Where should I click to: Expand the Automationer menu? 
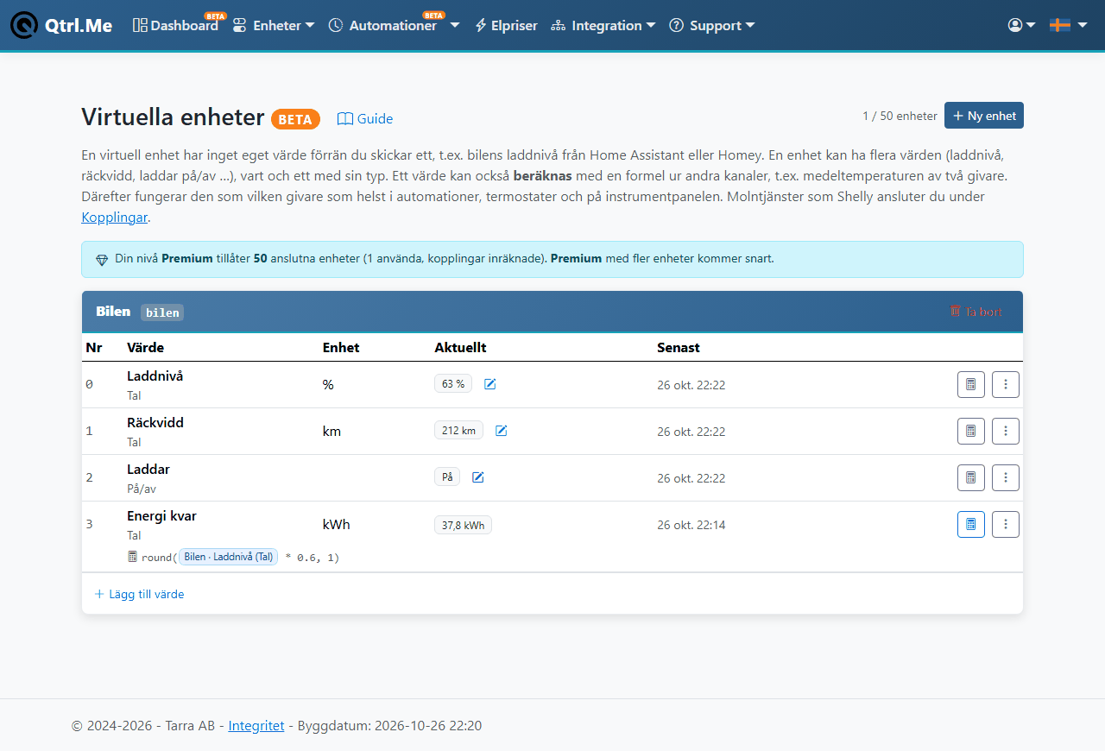coord(394,26)
